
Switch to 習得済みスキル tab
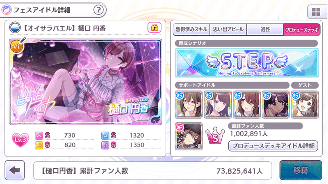(x=191, y=29)
